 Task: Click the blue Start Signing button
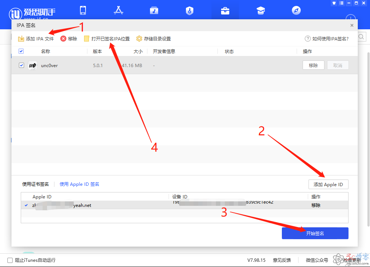tap(315, 233)
